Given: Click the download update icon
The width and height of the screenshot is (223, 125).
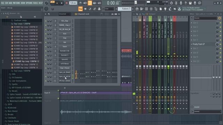Looking at the screenshot, I should tap(179, 9).
